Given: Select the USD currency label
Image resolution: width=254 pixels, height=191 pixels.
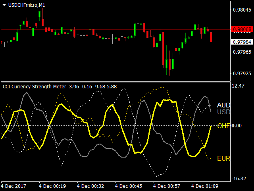Looking at the screenshot, I should point(223,112).
